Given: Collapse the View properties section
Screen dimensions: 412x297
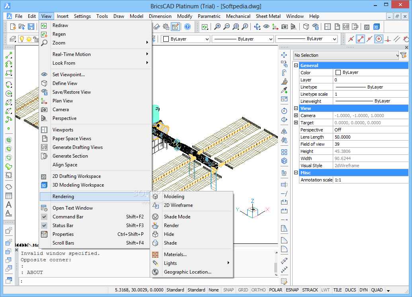Looking at the screenshot, I should [x=296, y=108].
